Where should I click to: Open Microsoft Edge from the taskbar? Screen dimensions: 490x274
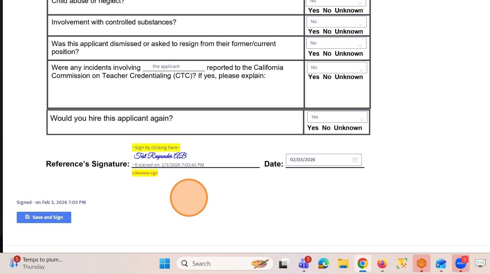click(x=323, y=264)
